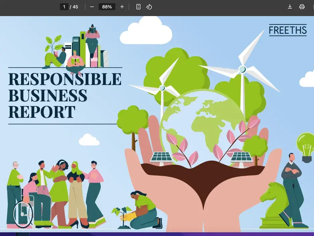Select the page number field showing 1

64,7
